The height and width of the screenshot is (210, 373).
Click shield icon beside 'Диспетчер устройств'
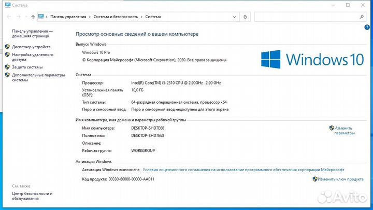pos(7,47)
